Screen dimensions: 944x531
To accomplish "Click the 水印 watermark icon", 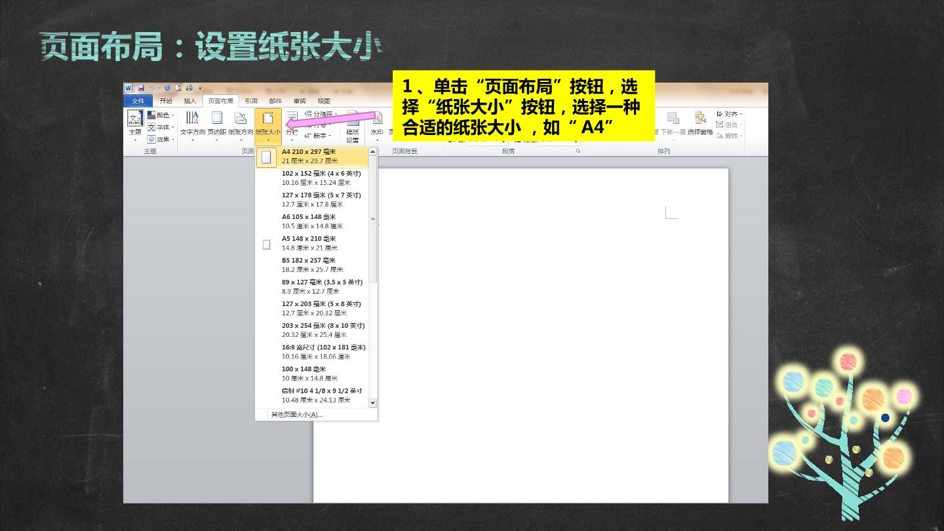I will [x=377, y=126].
